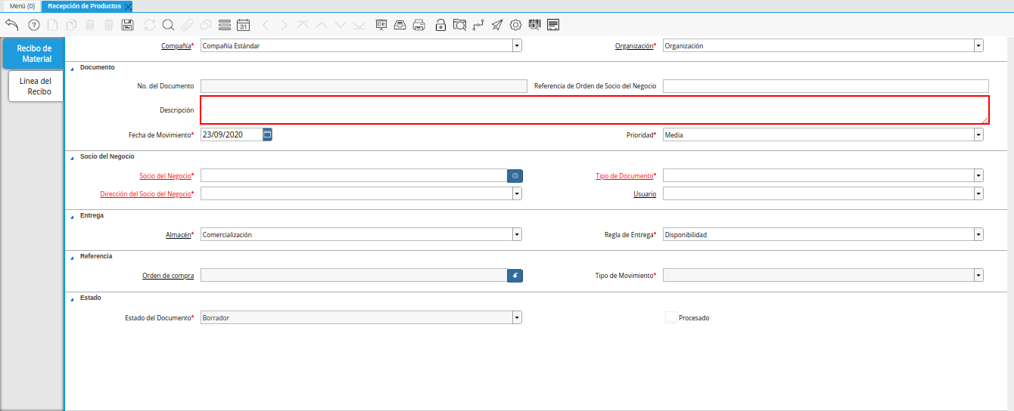
Task: Close the Recepción de Productos tab
Action: tap(128, 6)
